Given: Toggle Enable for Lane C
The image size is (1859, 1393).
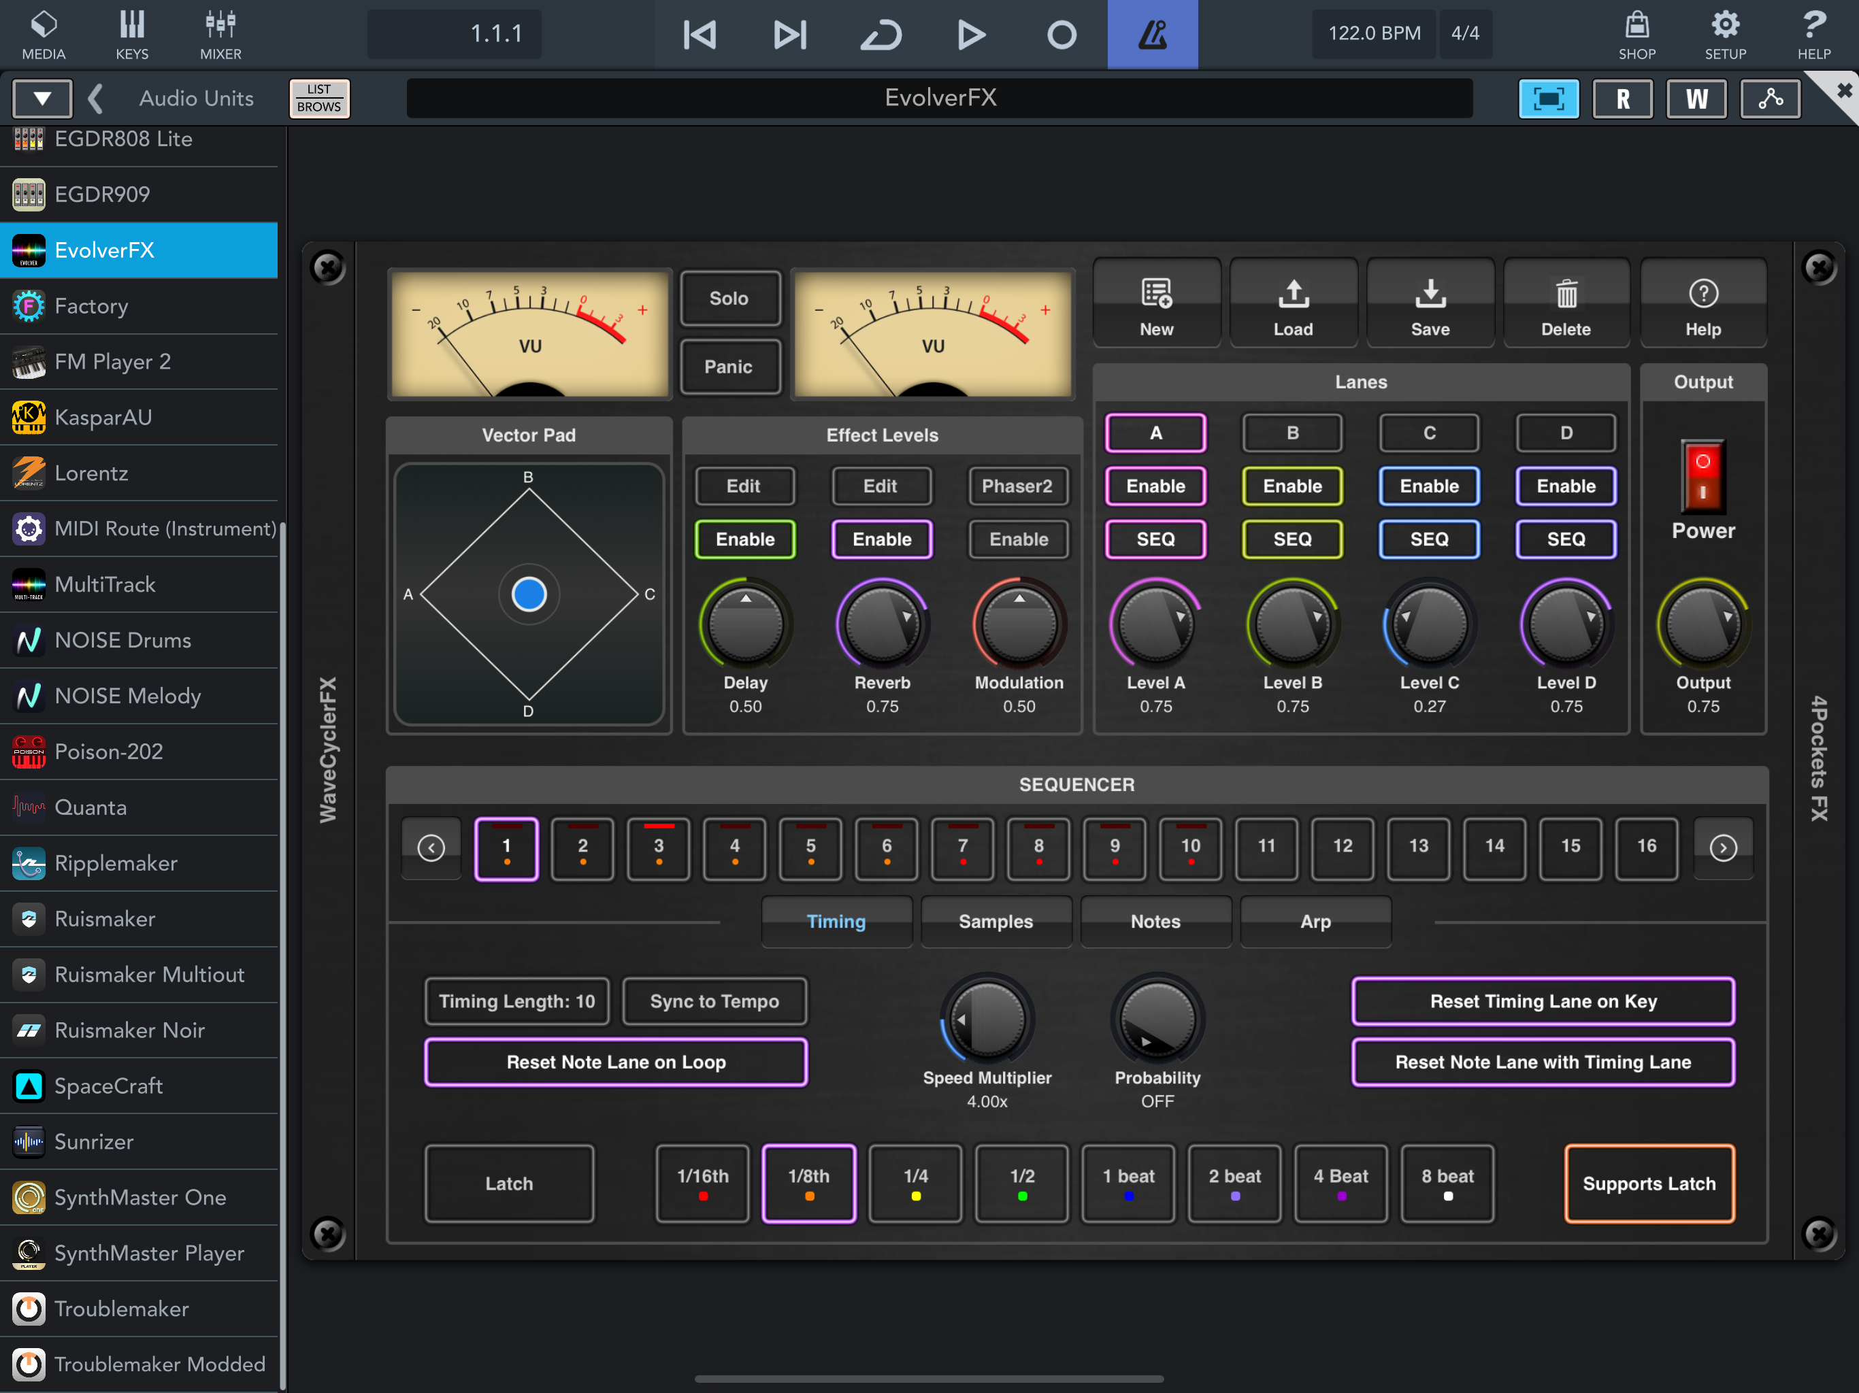Looking at the screenshot, I should 1429,486.
